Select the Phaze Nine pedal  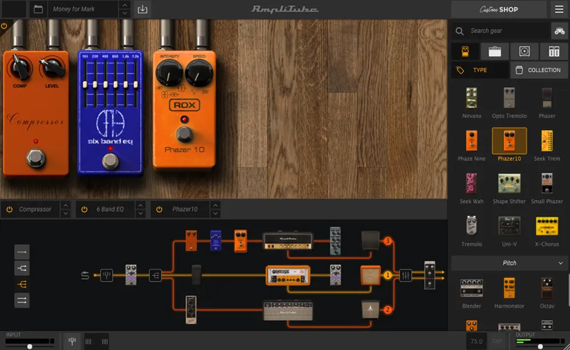471,145
